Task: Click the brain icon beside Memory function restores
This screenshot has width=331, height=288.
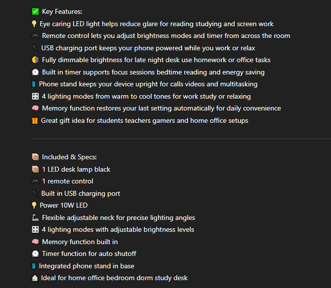Action: coord(35,108)
